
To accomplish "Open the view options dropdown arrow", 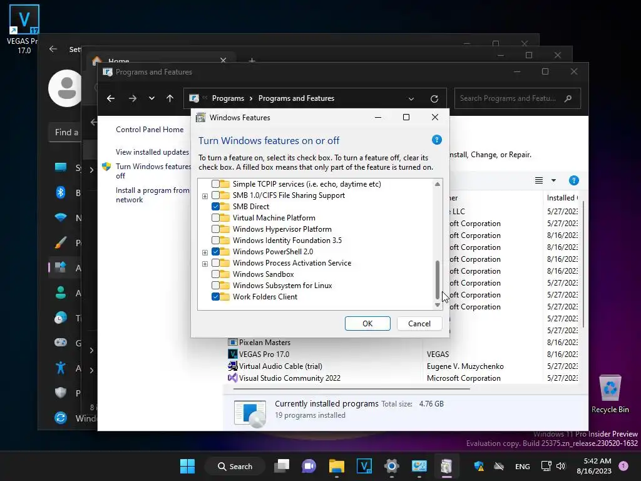I will [553, 180].
